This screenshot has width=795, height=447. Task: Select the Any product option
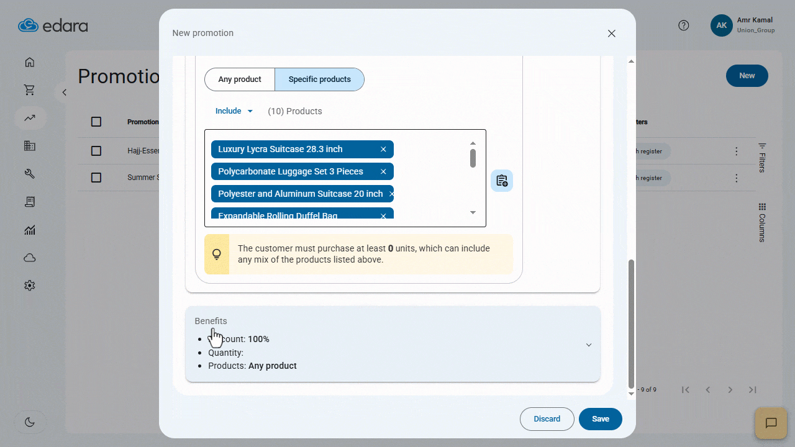pyautogui.click(x=240, y=79)
